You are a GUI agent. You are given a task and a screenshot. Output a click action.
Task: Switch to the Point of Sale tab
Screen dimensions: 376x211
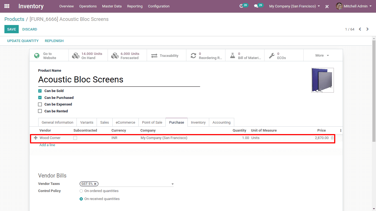(152, 122)
